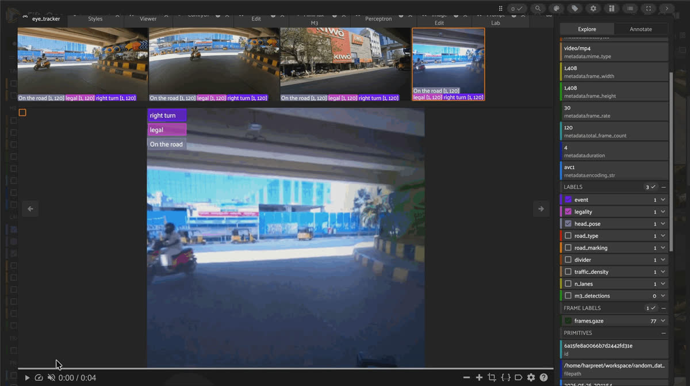Go to previous sample arrow

30,209
